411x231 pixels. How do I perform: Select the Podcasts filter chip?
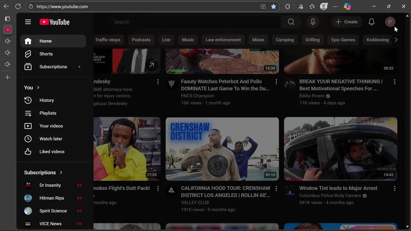[141, 40]
